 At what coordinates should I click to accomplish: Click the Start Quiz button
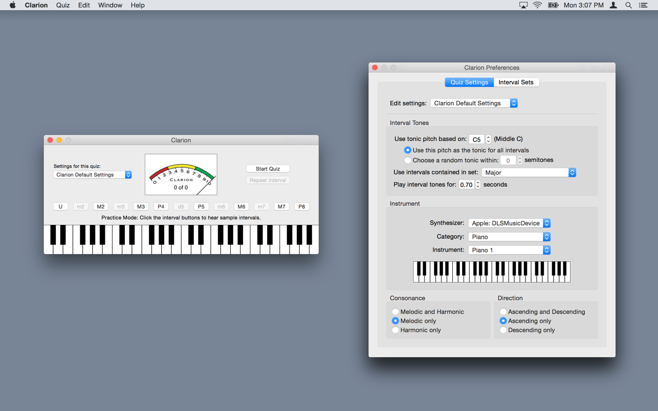point(268,169)
